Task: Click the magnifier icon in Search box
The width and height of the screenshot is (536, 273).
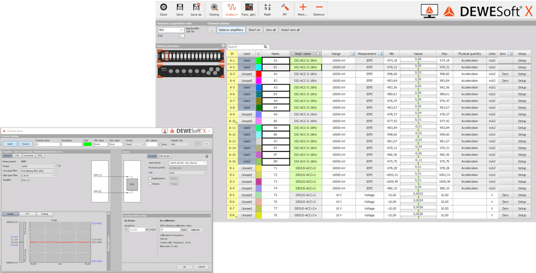Action: pos(265,46)
